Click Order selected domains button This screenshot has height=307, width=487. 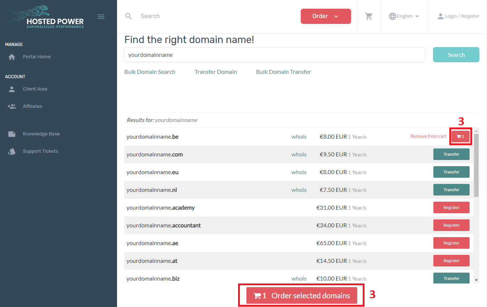pyautogui.click(x=302, y=295)
